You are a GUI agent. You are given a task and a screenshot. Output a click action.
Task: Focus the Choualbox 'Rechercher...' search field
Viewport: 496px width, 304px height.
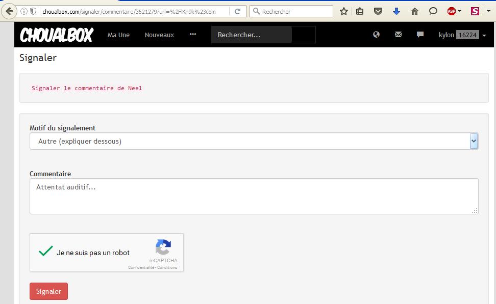251,35
